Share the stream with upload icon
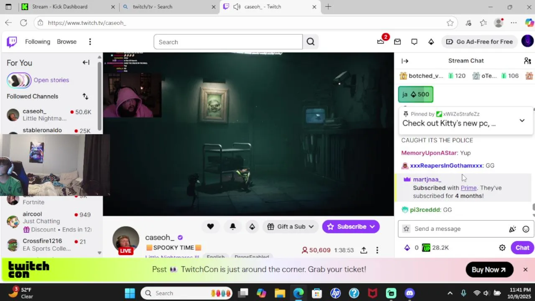The width and height of the screenshot is (535, 301). (x=364, y=250)
